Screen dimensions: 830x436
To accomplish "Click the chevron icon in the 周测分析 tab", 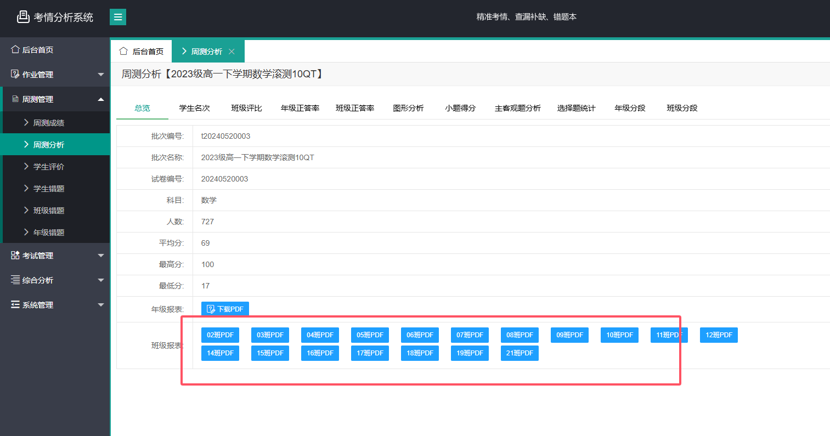I will pos(184,51).
